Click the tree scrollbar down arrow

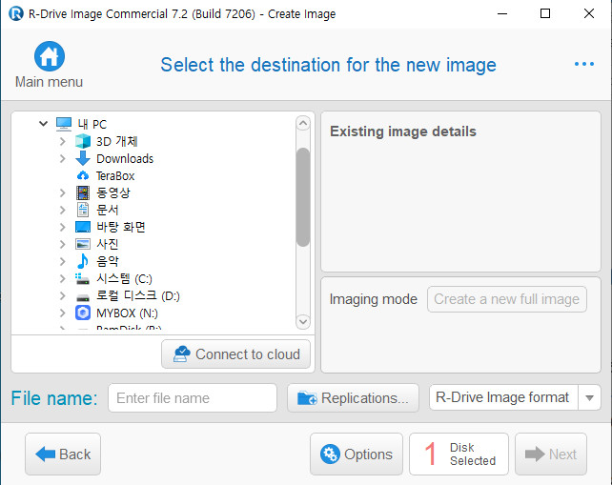tap(303, 321)
